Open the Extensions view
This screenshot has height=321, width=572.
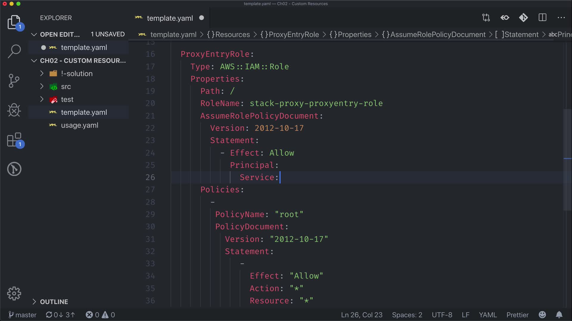tap(14, 140)
